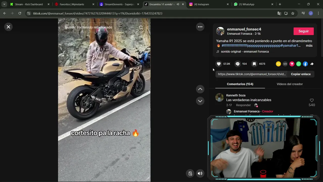Close the Instagram tab

[228, 4]
